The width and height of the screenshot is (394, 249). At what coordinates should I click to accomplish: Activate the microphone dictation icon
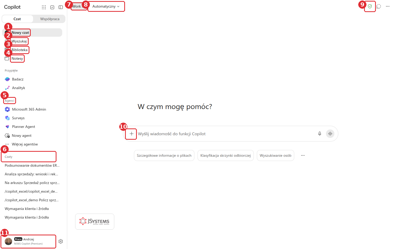pyautogui.click(x=320, y=134)
